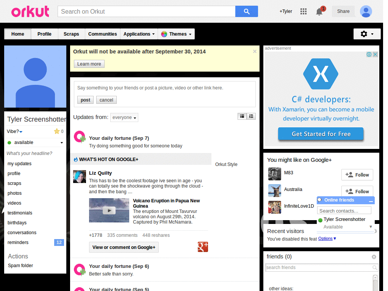
Task: Click the +Tyler link
Action: point(286,11)
